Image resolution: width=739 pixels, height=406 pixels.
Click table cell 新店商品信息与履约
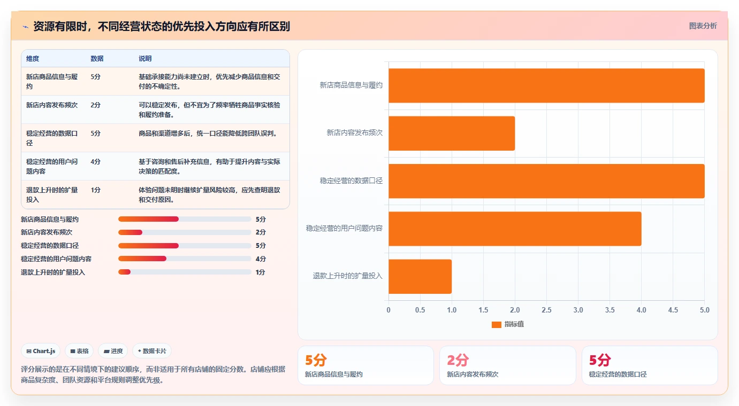point(52,81)
